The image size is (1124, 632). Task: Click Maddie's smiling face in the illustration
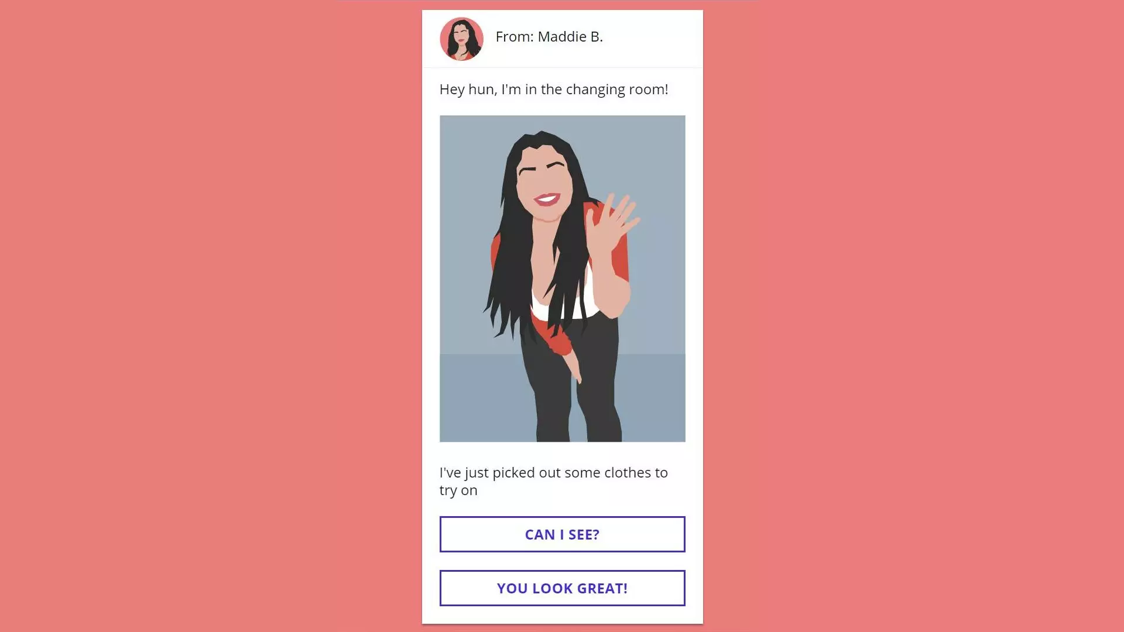coord(544,184)
